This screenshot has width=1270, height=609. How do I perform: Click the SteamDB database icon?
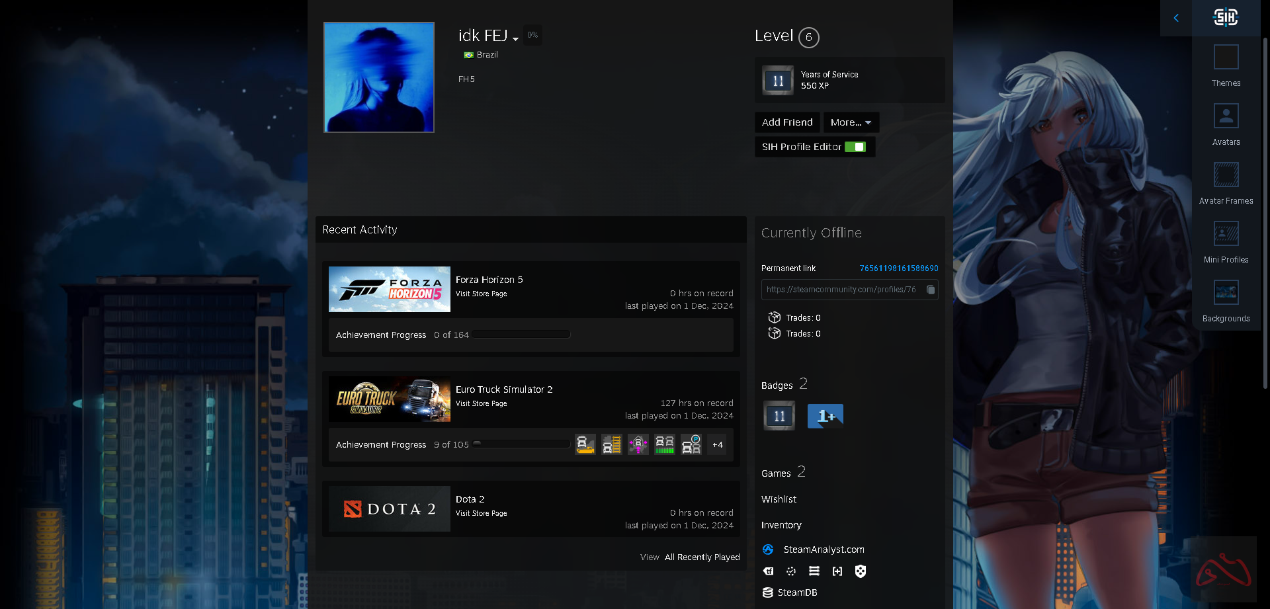(x=767, y=592)
